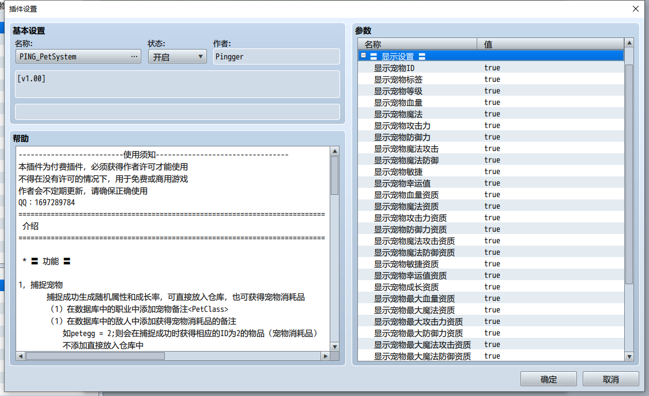Select the 显示宠物最大魔法资质 parameter
Screen dimensions: 649x396
coord(491,310)
